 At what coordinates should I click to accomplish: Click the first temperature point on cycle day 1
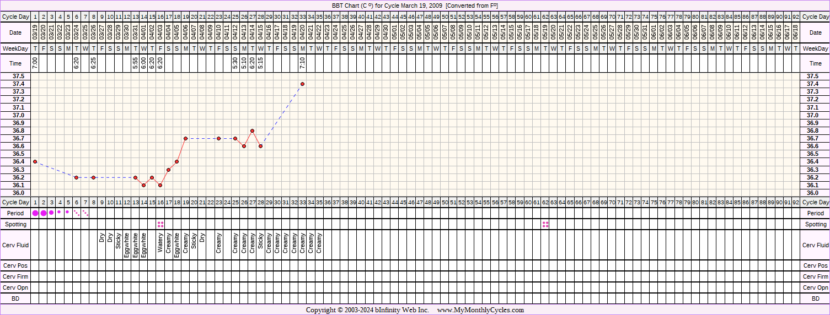point(35,161)
